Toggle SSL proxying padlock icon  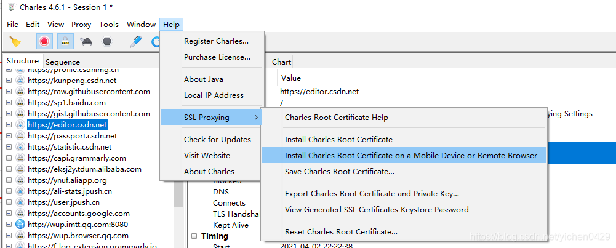(x=65, y=41)
